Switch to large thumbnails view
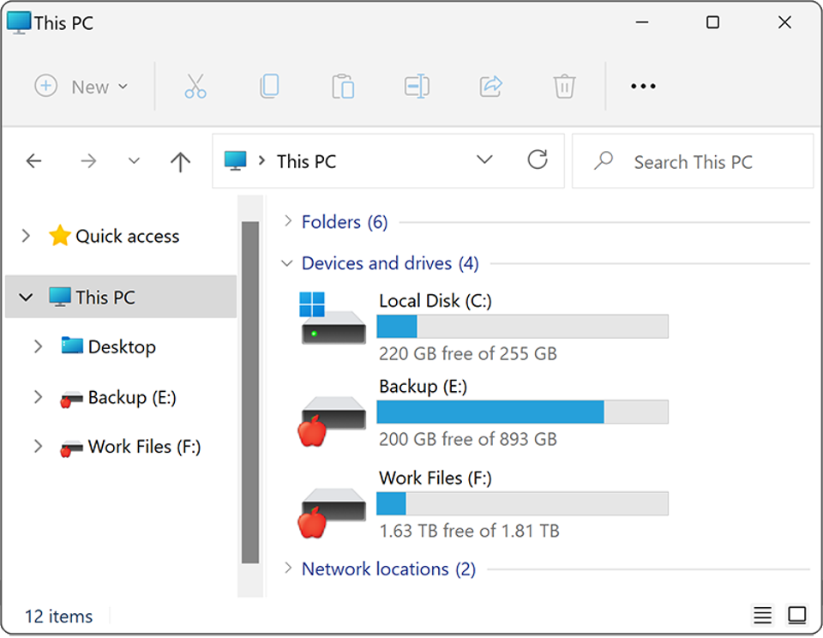Image resolution: width=823 pixels, height=638 pixels. pos(797,615)
